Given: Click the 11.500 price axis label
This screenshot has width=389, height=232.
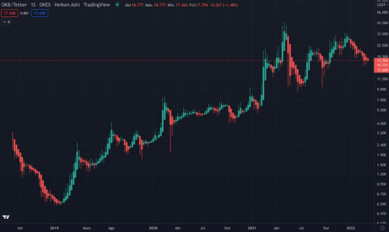Looking at the screenshot, I should pyautogui.click(x=382, y=79).
